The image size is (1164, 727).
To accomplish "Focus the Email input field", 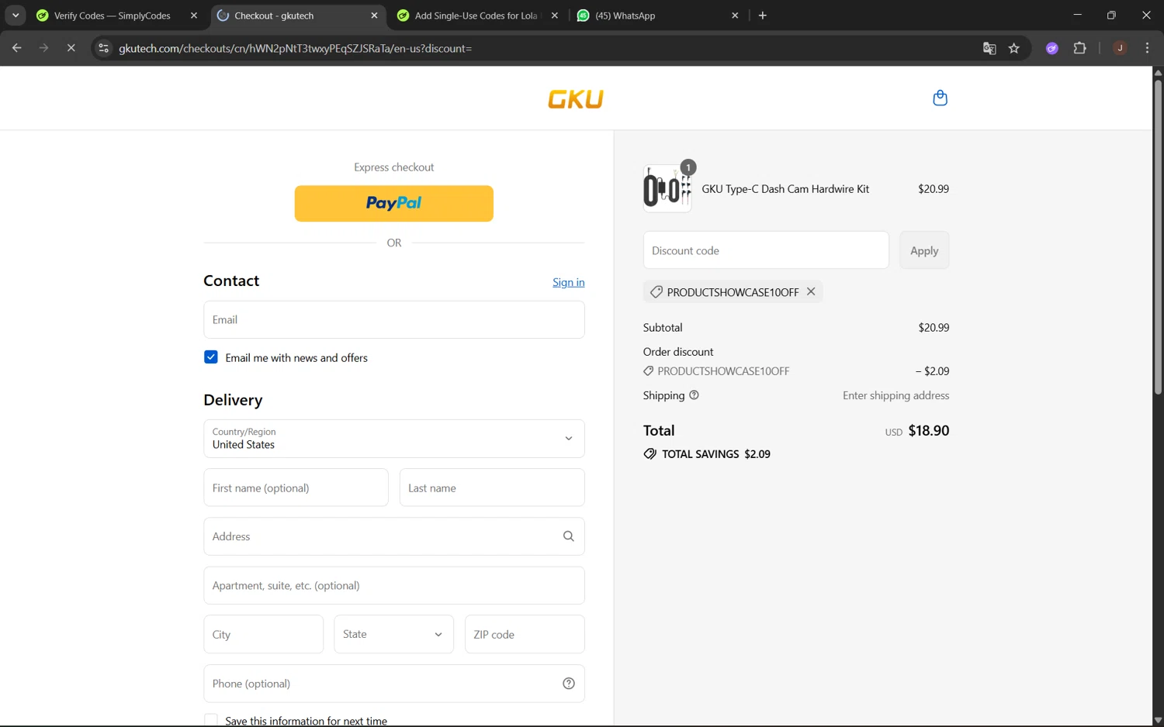I will click(x=394, y=319).
